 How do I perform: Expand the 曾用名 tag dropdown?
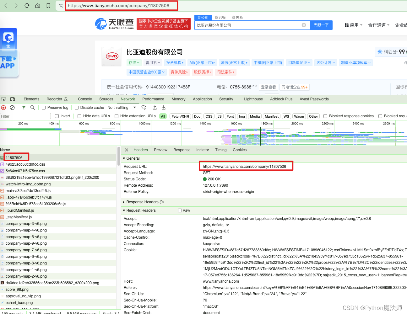tap(153, 63)
